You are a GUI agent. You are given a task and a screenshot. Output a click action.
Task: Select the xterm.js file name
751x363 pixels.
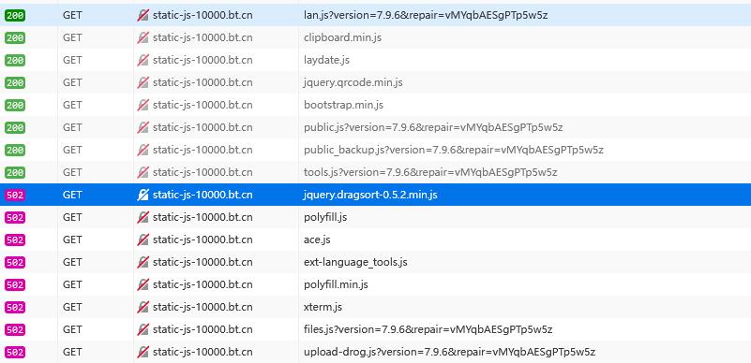pyautogui.click(x=323, y=307)
